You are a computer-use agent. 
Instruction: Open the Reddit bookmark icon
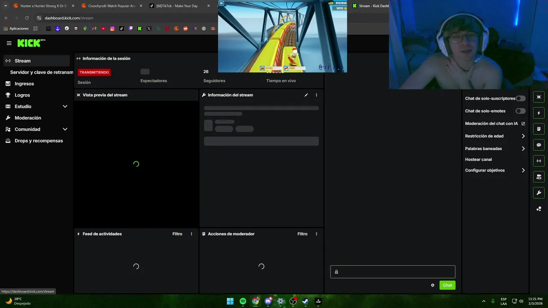pos(185,29)
